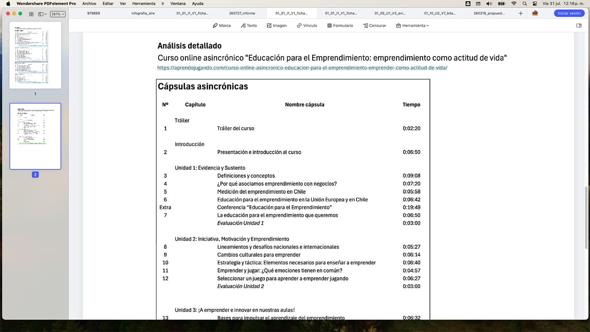Expand the sidebar layout dropdown
Viewport: 590px width, 332px height.
tap(43, 14)
